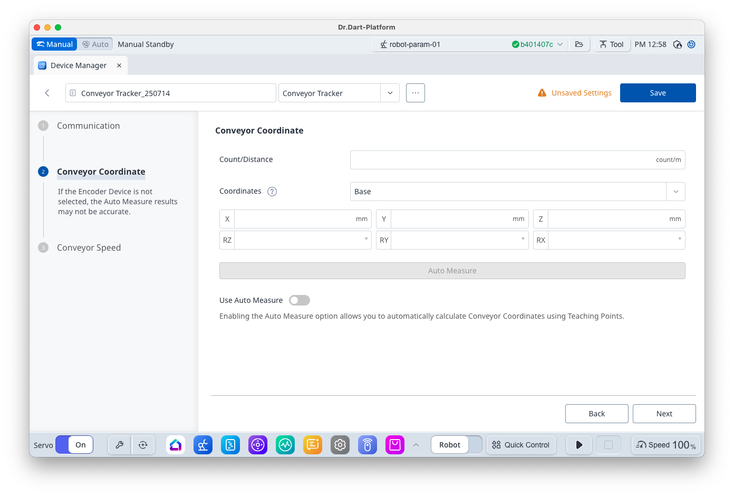Toggle the Robot mode switch
This screenshot has height=496, width=734.
coord(457,445)
